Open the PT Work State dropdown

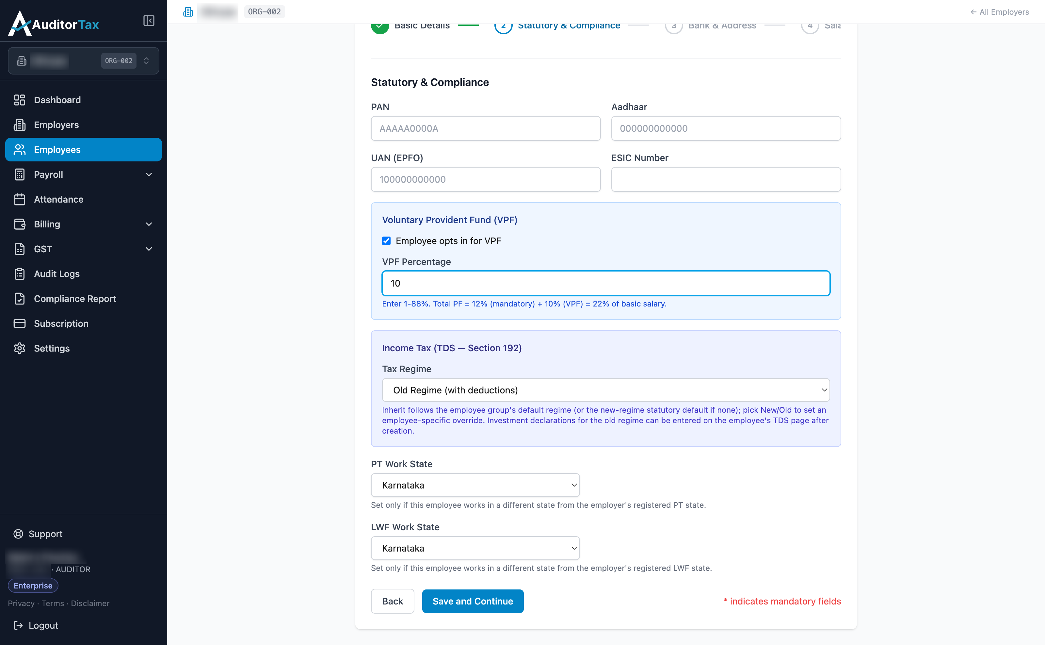[475, 485]
